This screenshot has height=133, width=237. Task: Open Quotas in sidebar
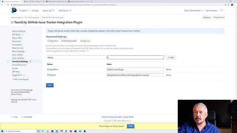(x=15, y=68)
